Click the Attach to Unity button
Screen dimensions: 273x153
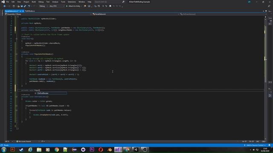coord(74,6)
